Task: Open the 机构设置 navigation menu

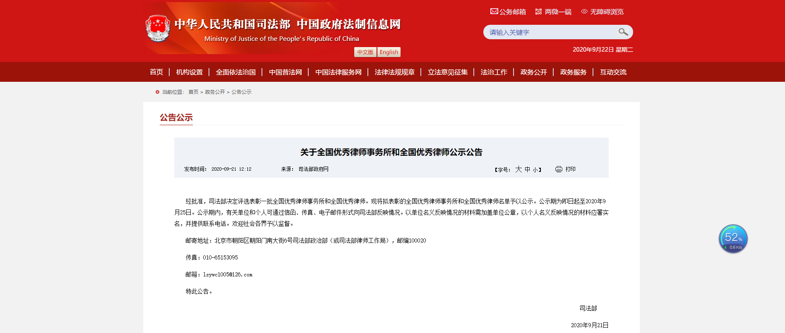Action: pos(189,72)
